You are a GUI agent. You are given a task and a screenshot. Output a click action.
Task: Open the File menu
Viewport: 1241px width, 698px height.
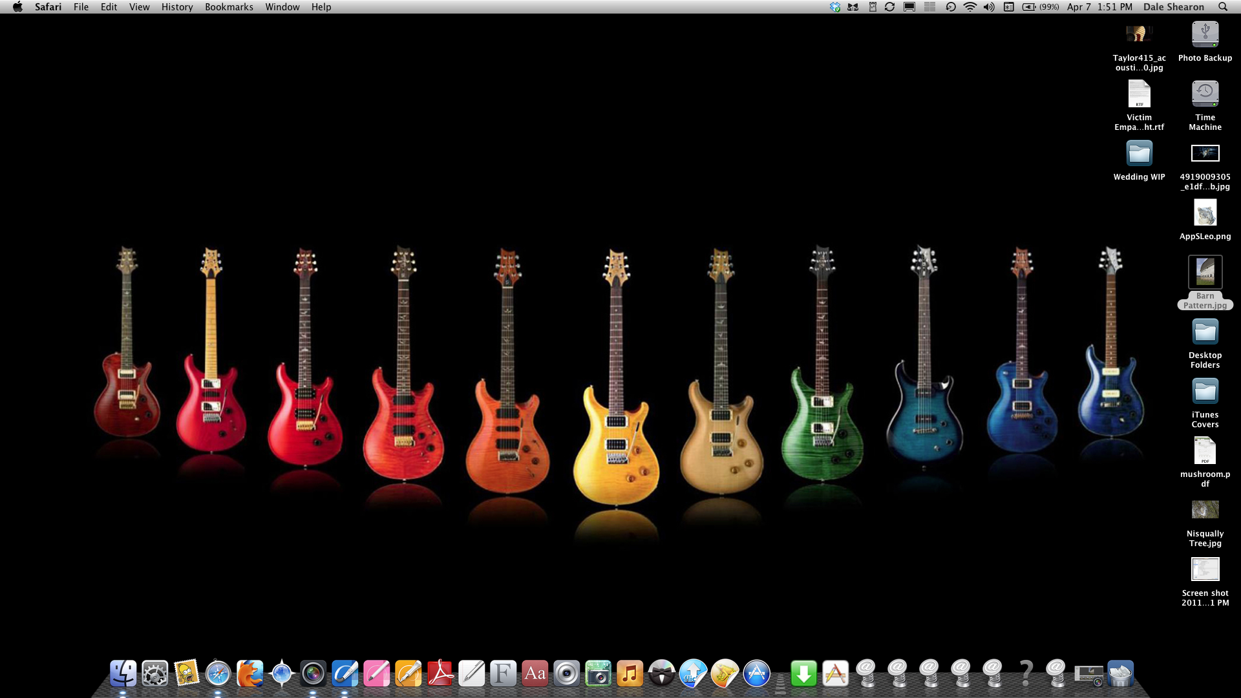(x=81, y=6)
